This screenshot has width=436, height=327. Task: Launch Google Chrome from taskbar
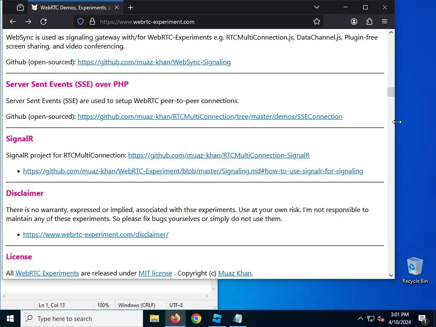196,318
